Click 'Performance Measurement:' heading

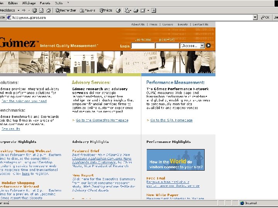tap(175, 82)
